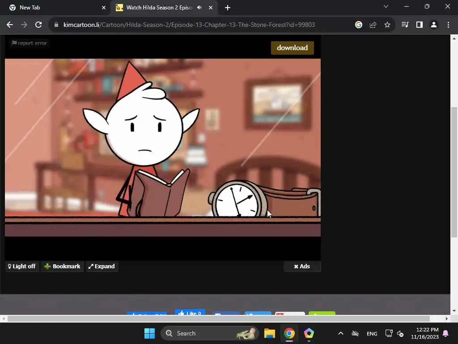The image size is (458, 344).
Task: Open the Google icon in address bar
Action: pyautogui.click(x=359, y=25)
